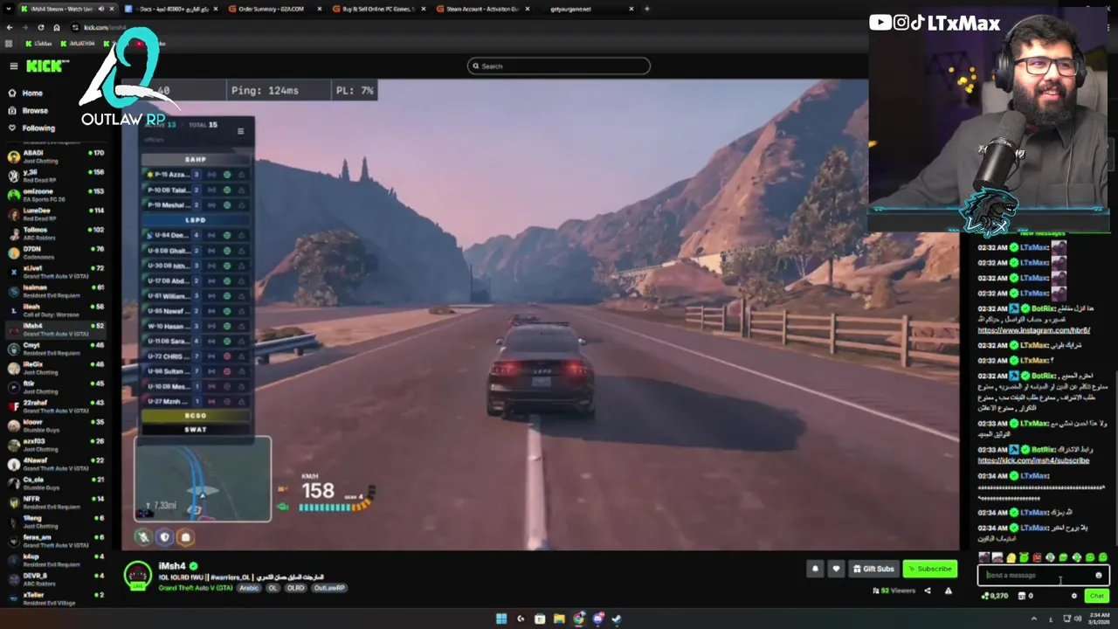Reload the page
1118x629 pixels.
coord(40,27)
